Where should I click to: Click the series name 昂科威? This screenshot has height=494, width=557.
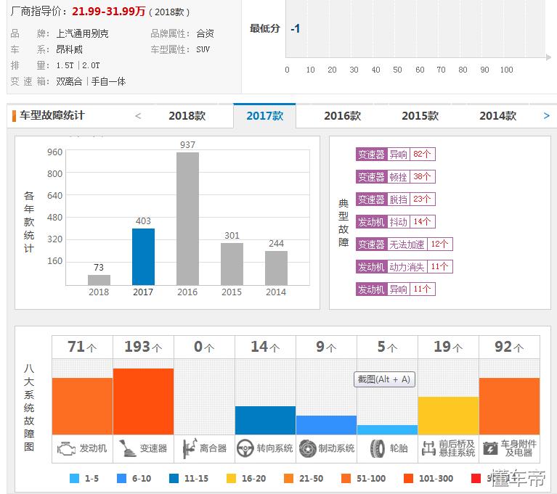[69, 49]
